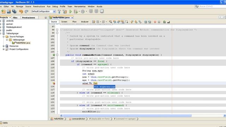
Task: Jump to Previous Bookmark icon
Action: pyautogui.click(x=132, y=22)
